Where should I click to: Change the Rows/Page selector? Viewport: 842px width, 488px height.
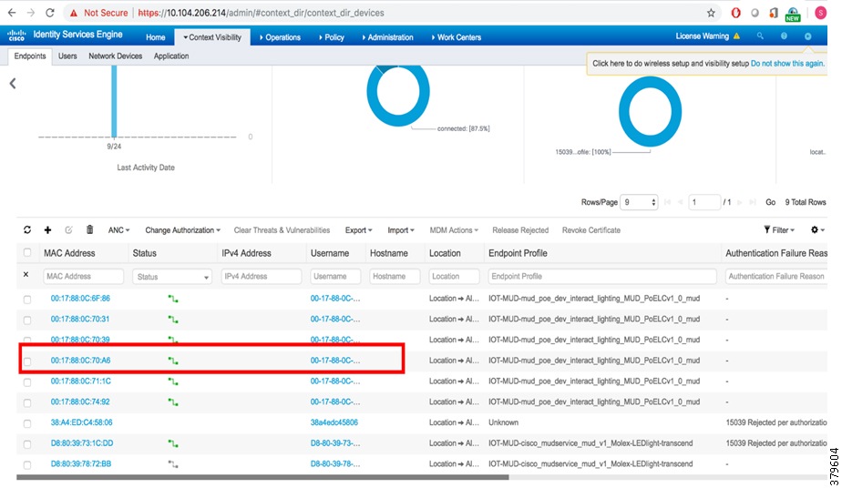(639, 202)
